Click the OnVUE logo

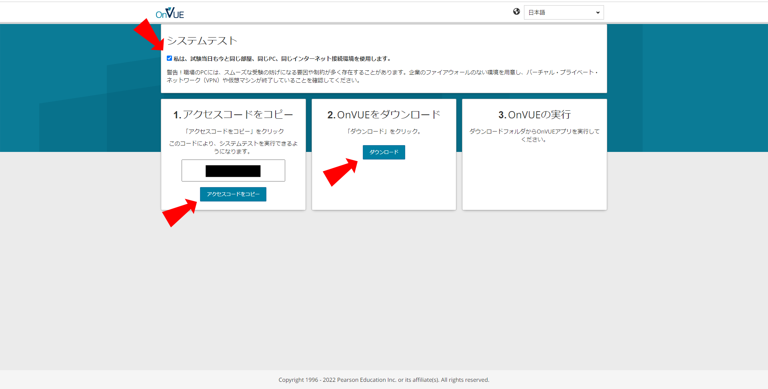coord(170,13)
